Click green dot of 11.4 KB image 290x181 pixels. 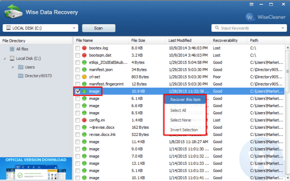84,142
